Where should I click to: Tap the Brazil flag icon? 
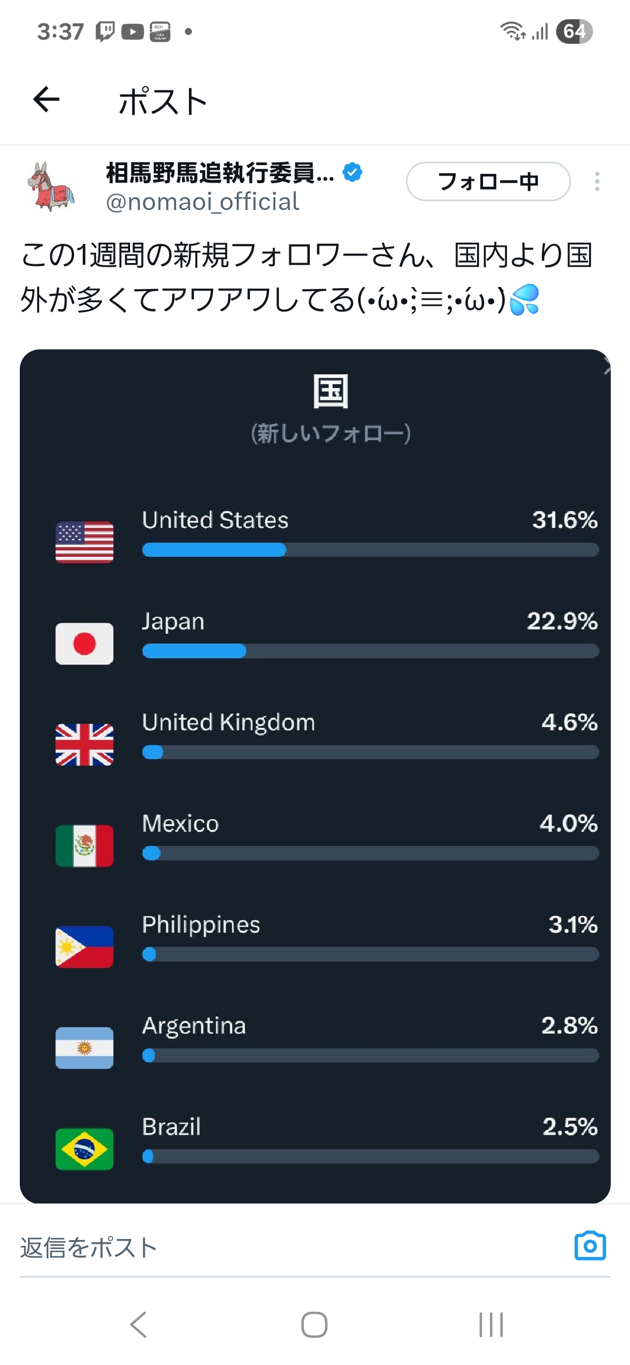pos(85,1149)
